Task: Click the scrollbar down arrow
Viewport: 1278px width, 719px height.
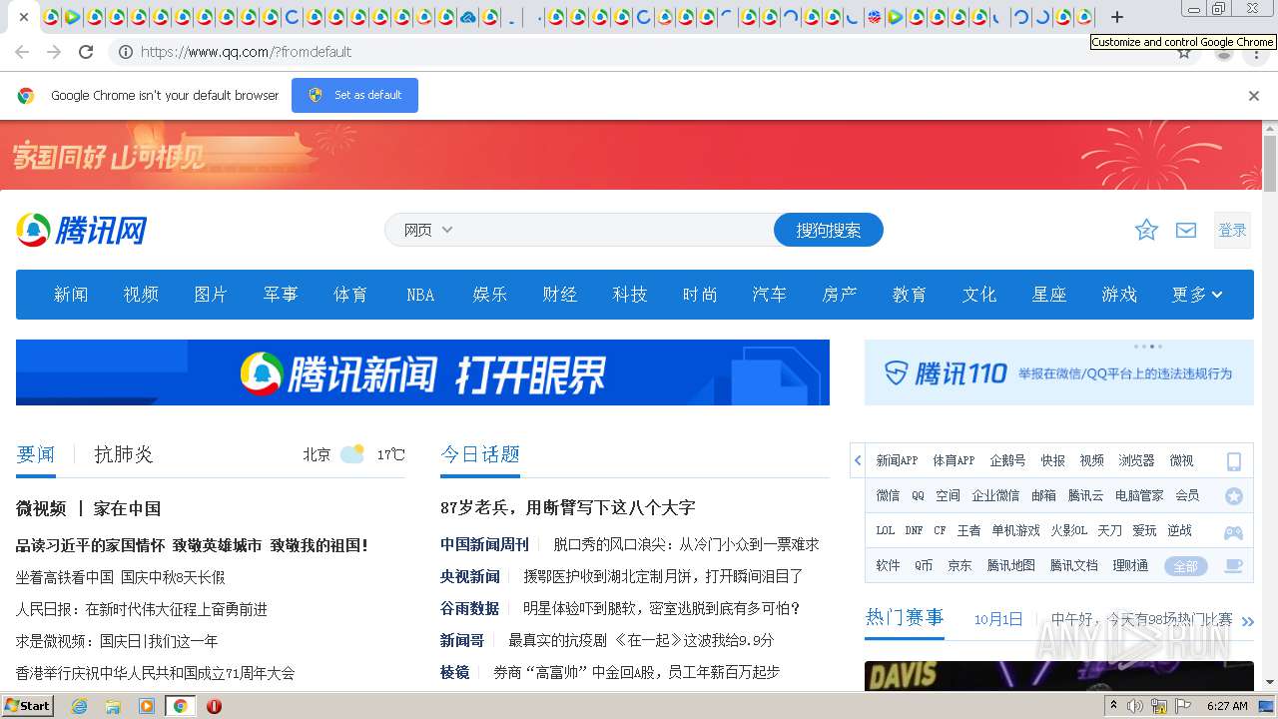Action: click(1270, 682)
